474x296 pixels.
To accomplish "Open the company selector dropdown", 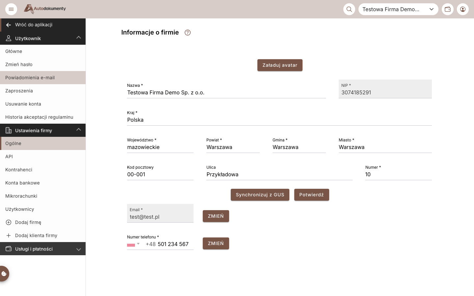I will tap(398, 9).
